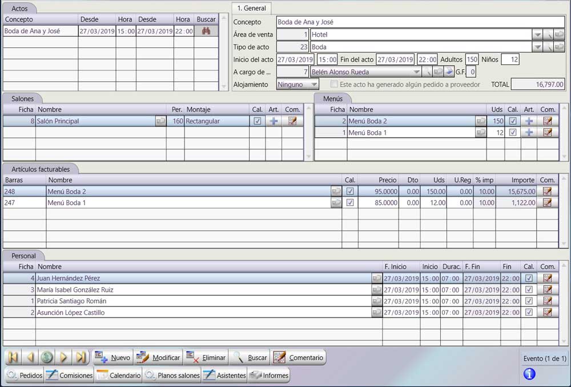Uncheck Cal. for María Isabel González Ruiz
571x387 pixels.
[x=529, y=290]
